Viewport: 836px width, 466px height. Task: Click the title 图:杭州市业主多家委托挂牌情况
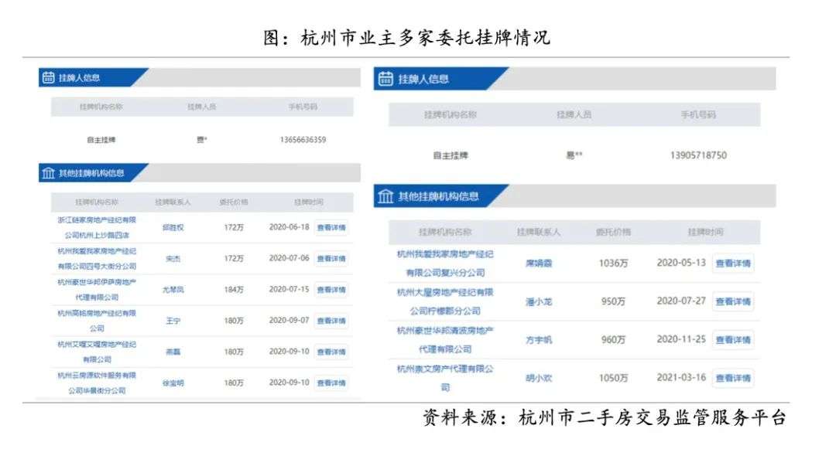(x=406, y=37)
